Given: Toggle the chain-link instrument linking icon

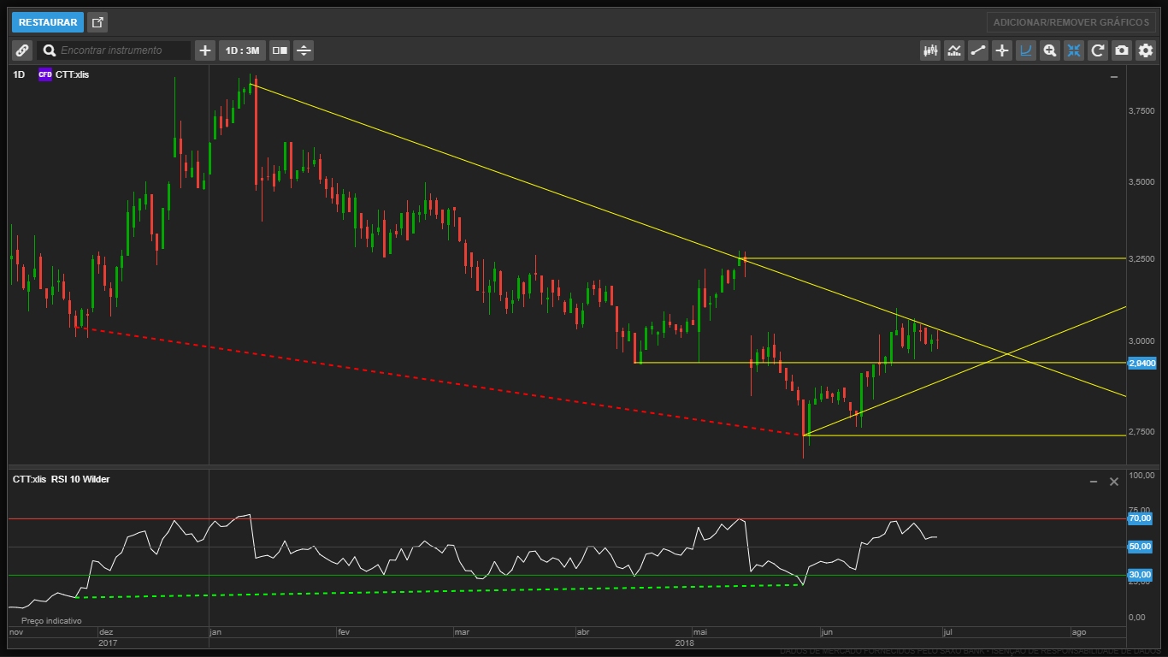Looking at the screenshot, I should (x=22, y=50).
